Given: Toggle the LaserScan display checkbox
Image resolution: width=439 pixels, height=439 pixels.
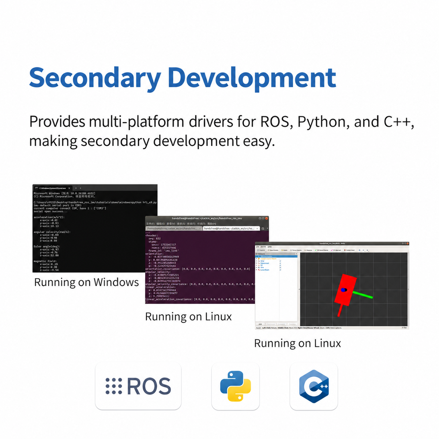Looking at the screenshot, I should coord(280,270).
